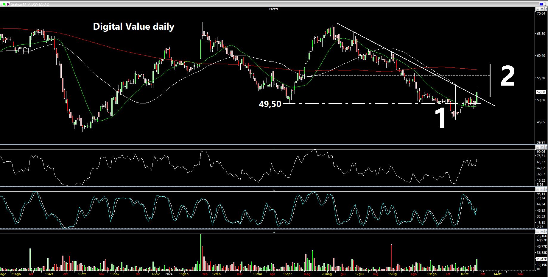
Task: Maximize the stochastic oscillator panel
Action: coord(542,189)
